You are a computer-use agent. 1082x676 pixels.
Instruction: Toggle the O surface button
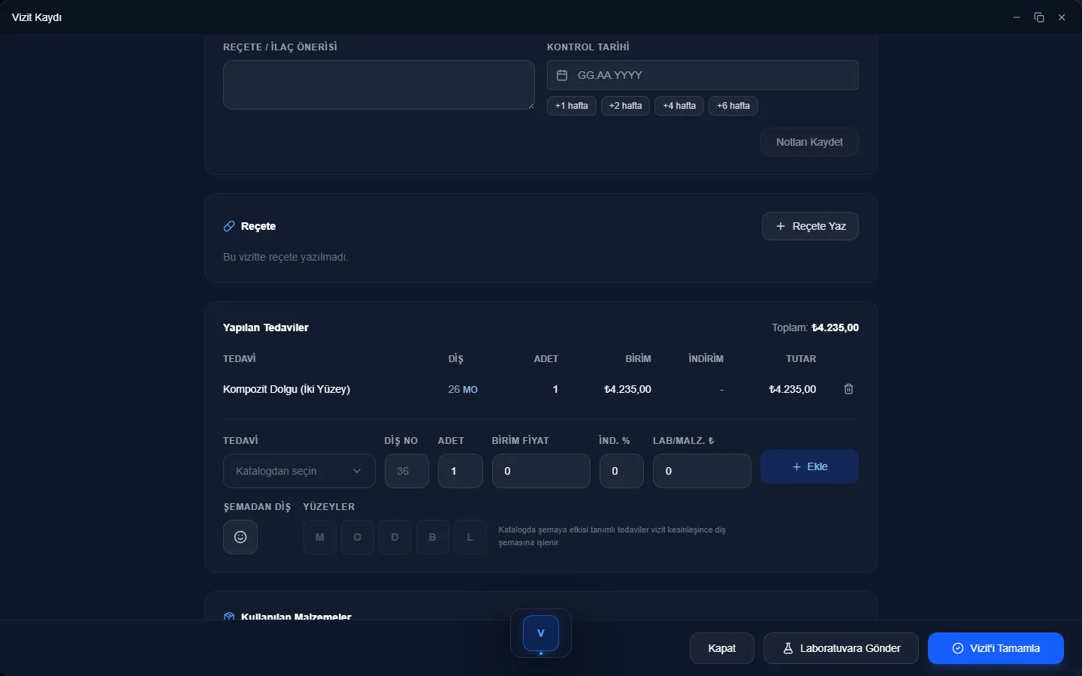coord(358,537)
